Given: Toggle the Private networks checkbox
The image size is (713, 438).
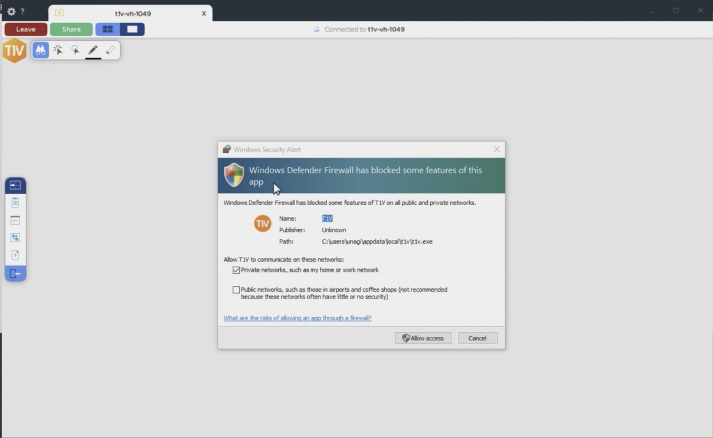Looking at the screenshot, I should (x=236, y=270).
